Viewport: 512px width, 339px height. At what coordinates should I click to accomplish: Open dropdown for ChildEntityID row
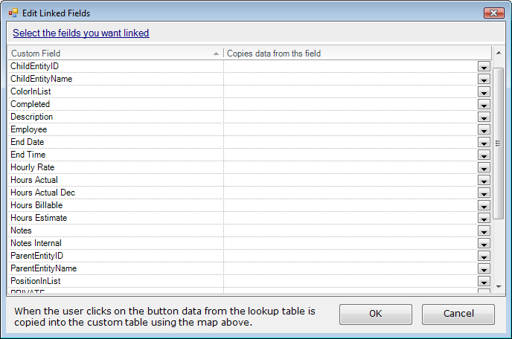484,67
